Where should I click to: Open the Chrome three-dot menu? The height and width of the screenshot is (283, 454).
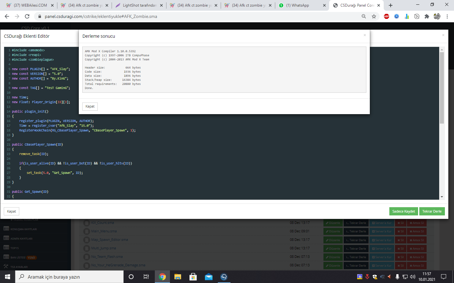click(447, 16)
